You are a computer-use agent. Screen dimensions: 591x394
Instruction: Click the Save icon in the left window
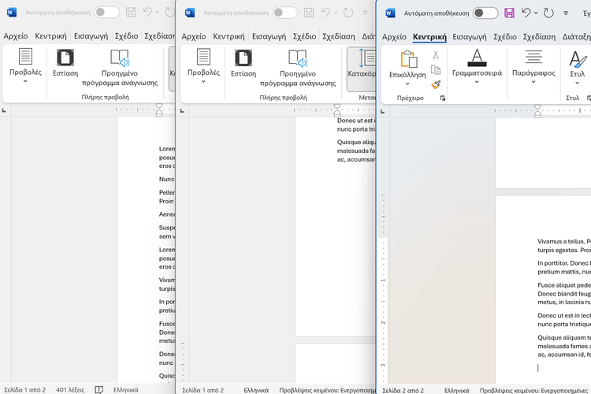[131, 13]
